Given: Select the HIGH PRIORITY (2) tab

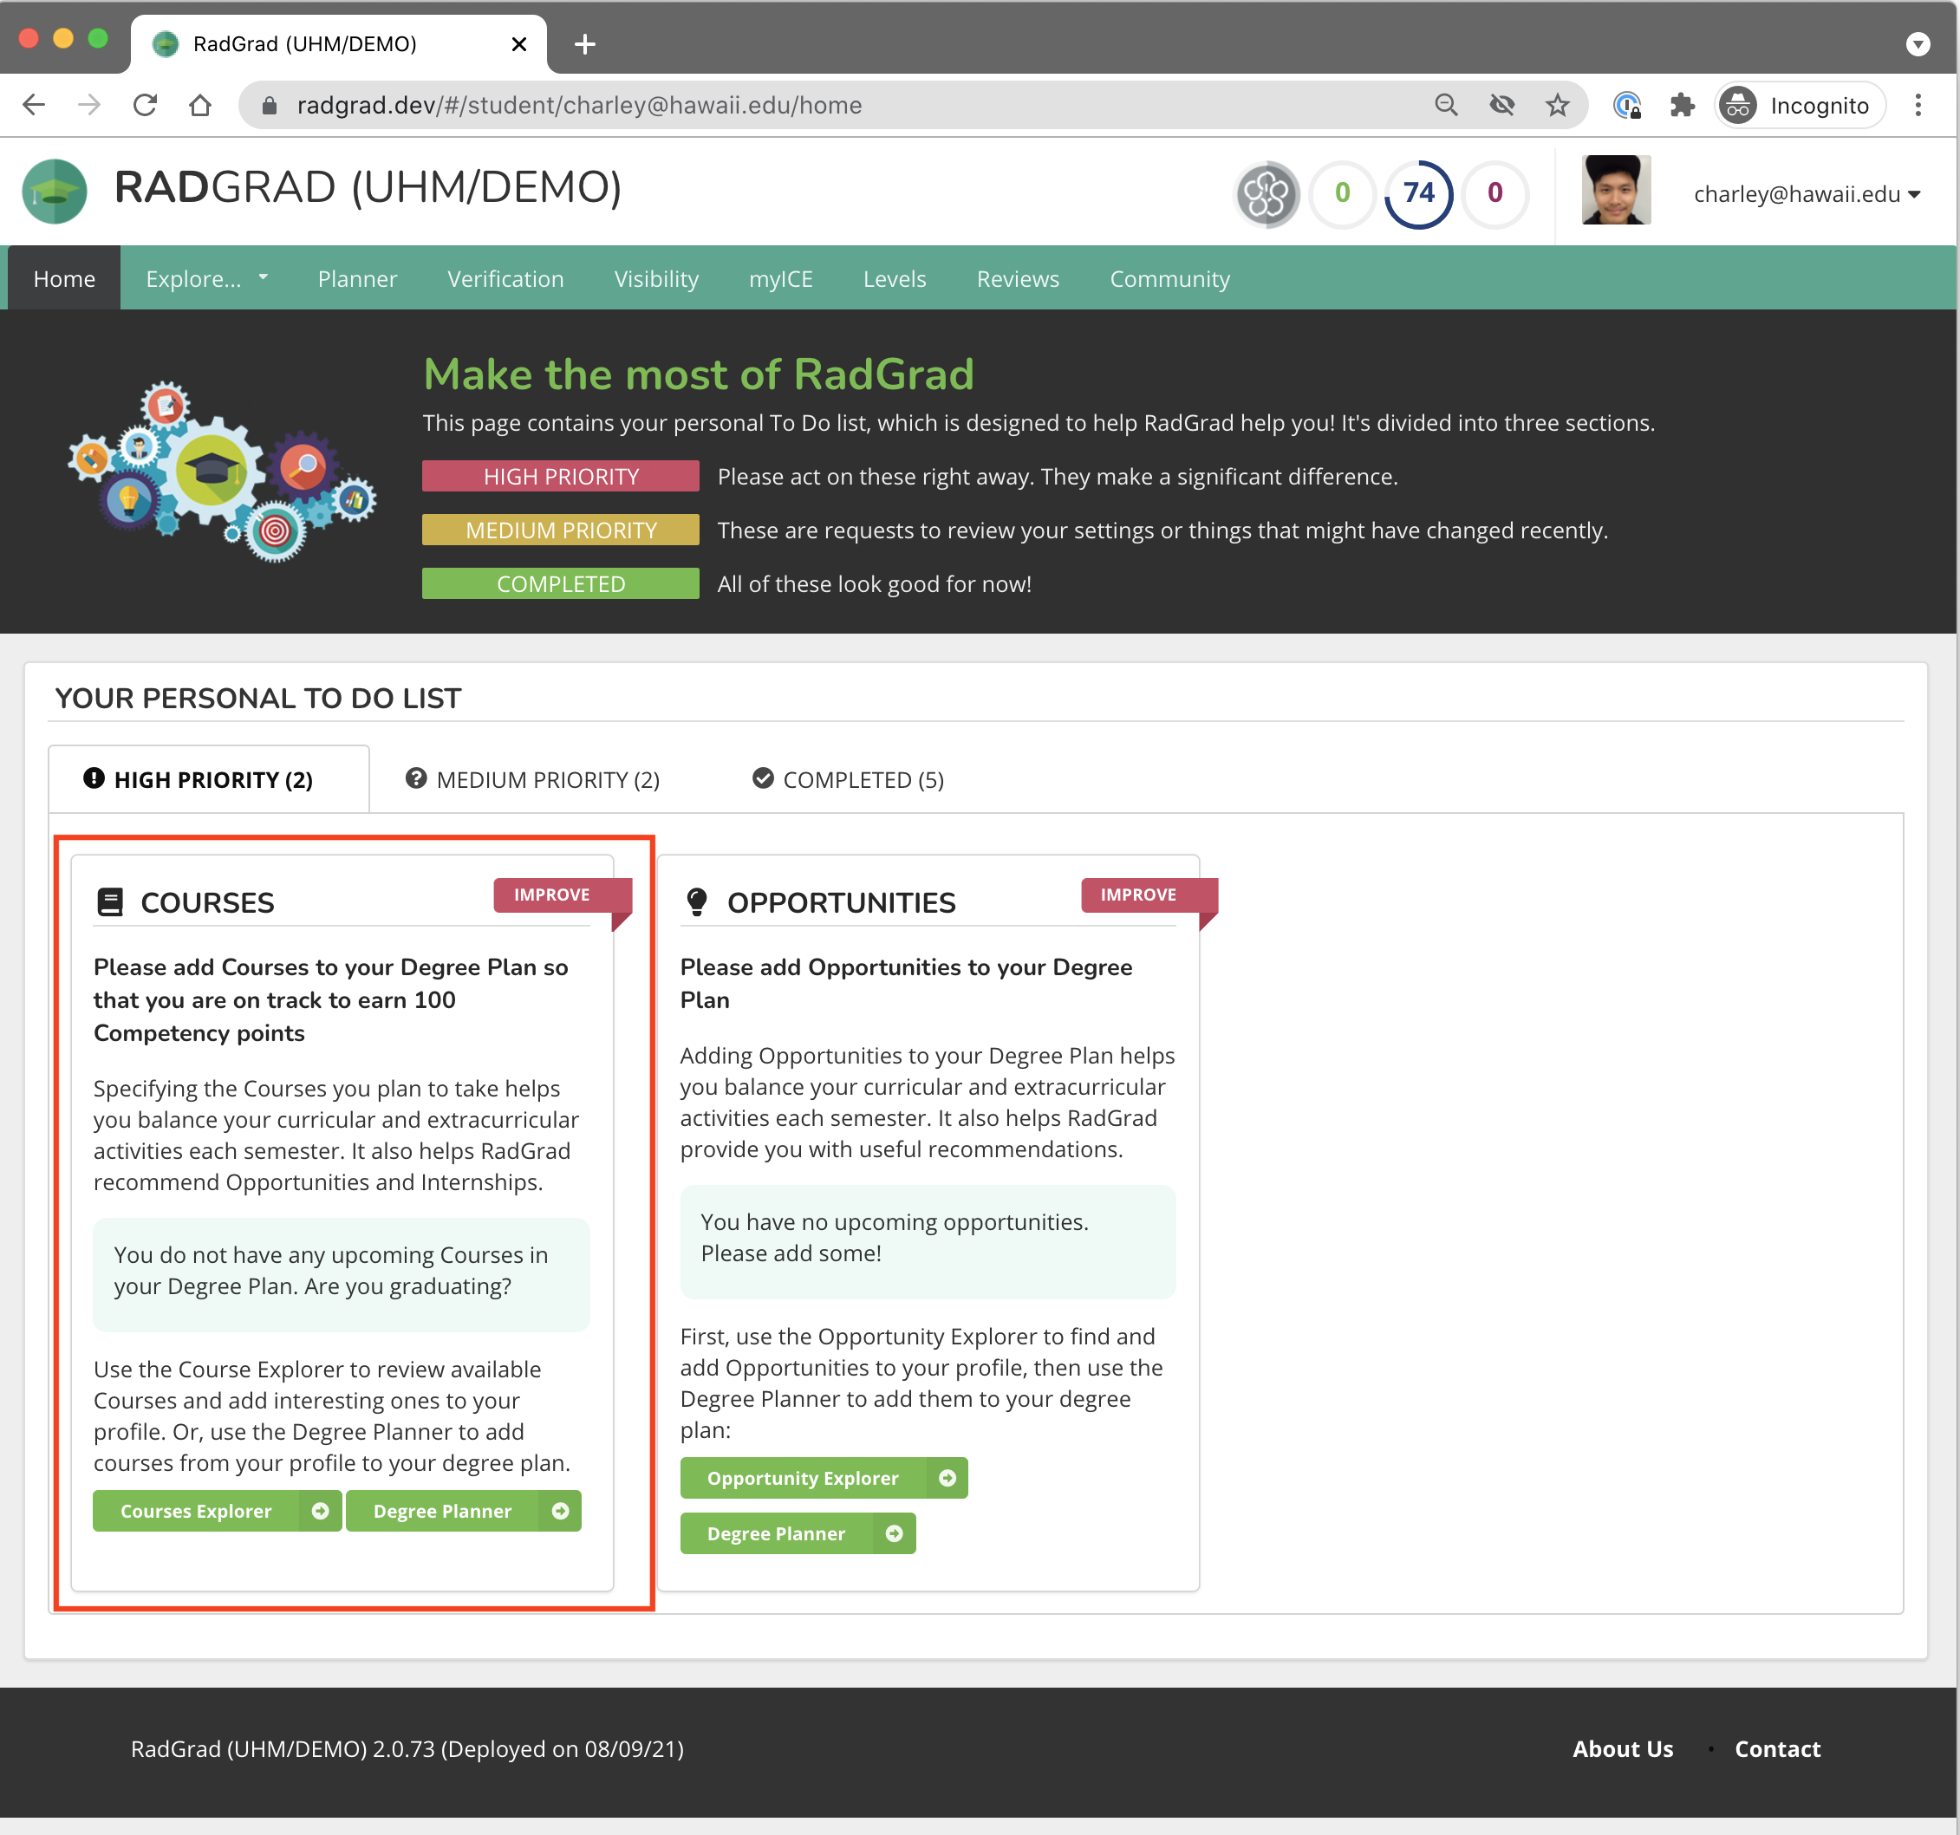Looking at the screenshot, I should click(x=209, y=780).
